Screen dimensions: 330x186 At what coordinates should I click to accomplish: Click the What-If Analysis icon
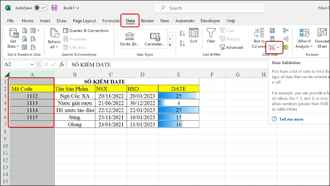[x=304, y=33]
